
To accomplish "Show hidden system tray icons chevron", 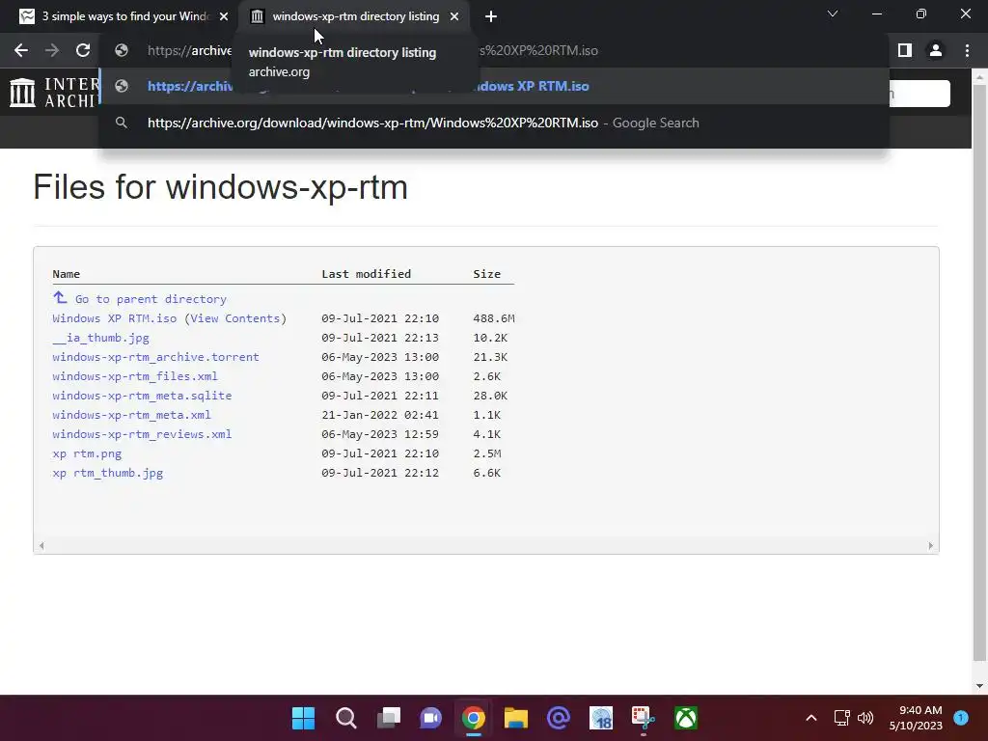I will pyautogui.click(x=811, y=718).
